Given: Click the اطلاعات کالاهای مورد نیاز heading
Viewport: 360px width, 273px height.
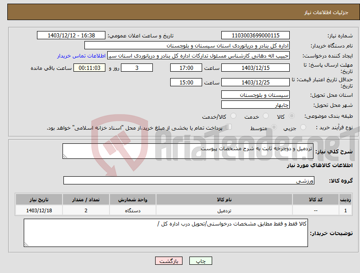Looking at the screenshot, I should [x=319, y=165].
